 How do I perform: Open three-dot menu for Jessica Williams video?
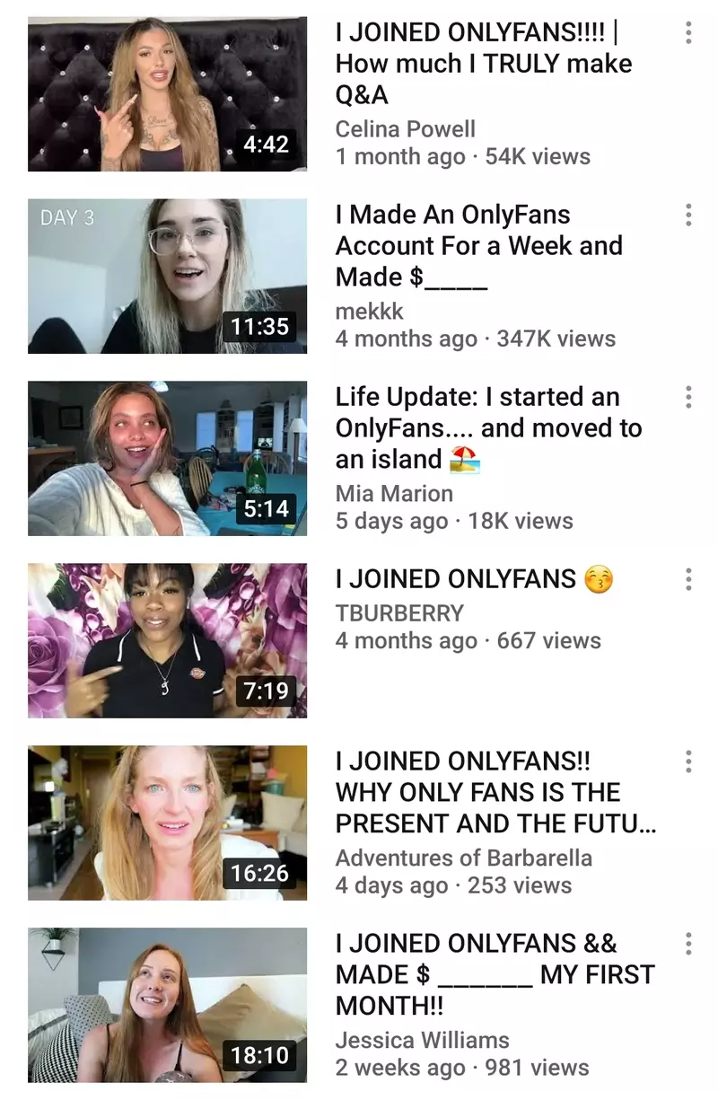688,945
